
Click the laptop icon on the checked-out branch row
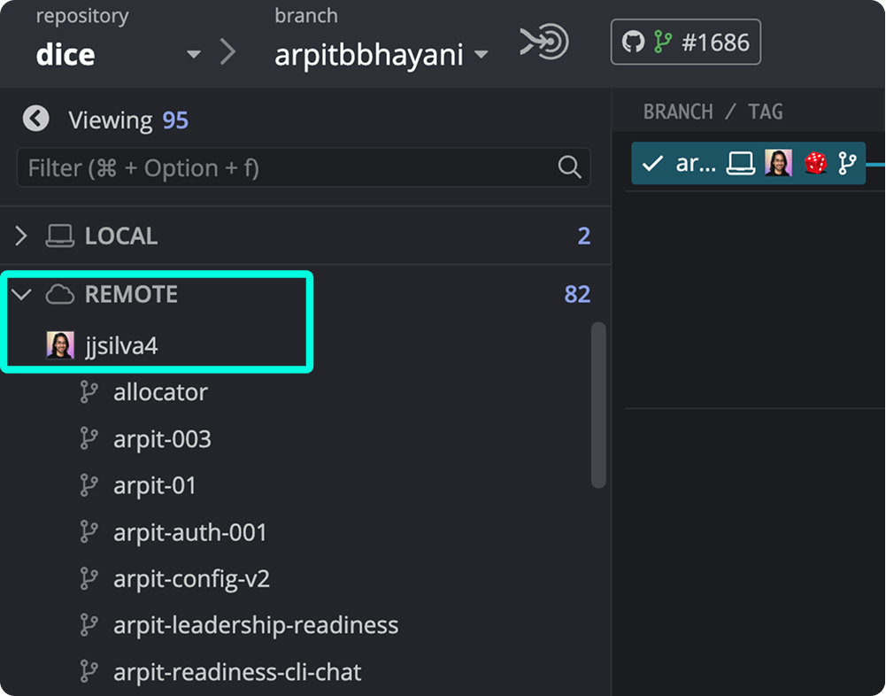tap(742, 163)
